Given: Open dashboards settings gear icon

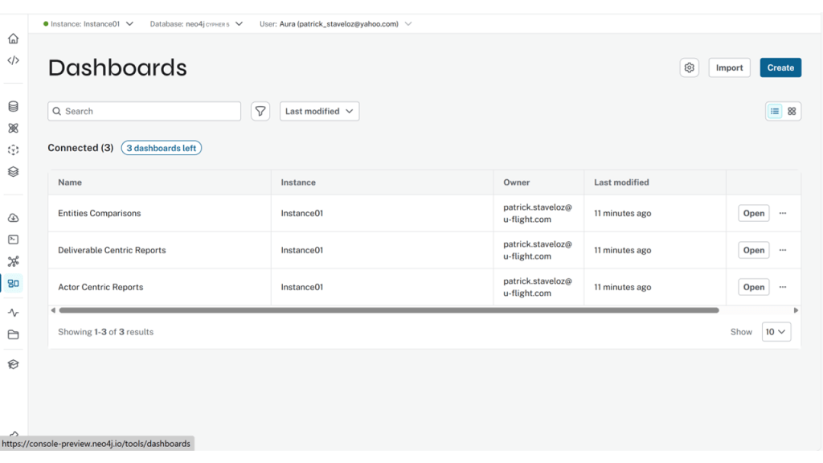Looking at the screenshot, I should (x=689, y=68).
